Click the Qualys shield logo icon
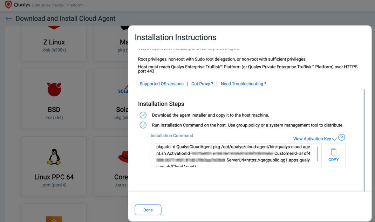 point(8,5)
